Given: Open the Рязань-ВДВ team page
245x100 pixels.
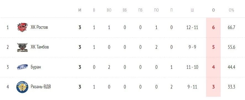Looking at the screenshot, I should pos(41,87).
